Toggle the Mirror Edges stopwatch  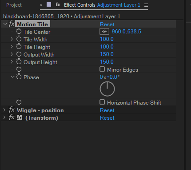click(19, 69)
